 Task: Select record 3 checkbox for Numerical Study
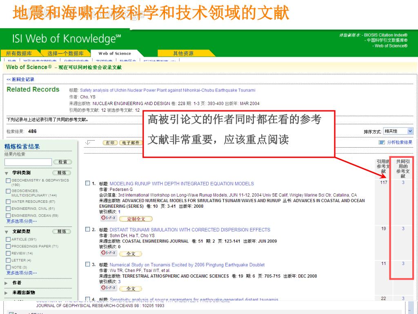point(87,264)
